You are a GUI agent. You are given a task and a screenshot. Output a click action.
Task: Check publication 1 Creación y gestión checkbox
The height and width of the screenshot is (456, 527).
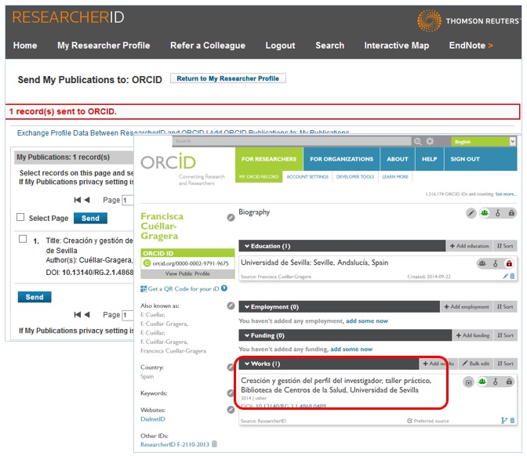click(23, 239)
